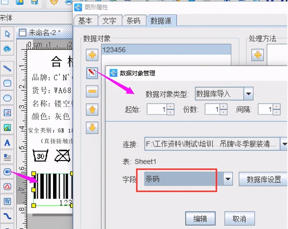Screen dimensions: 288x229
Task: Switch to the 条码 tab
Action: click(134, 20)
